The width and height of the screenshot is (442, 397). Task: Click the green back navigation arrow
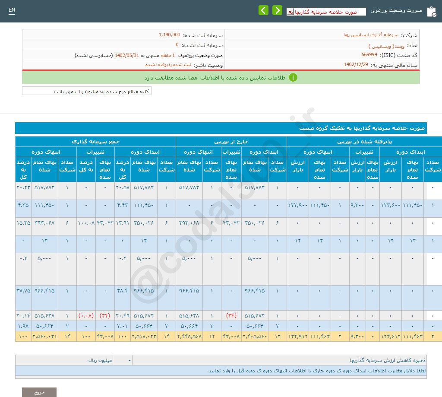[263, 10]
